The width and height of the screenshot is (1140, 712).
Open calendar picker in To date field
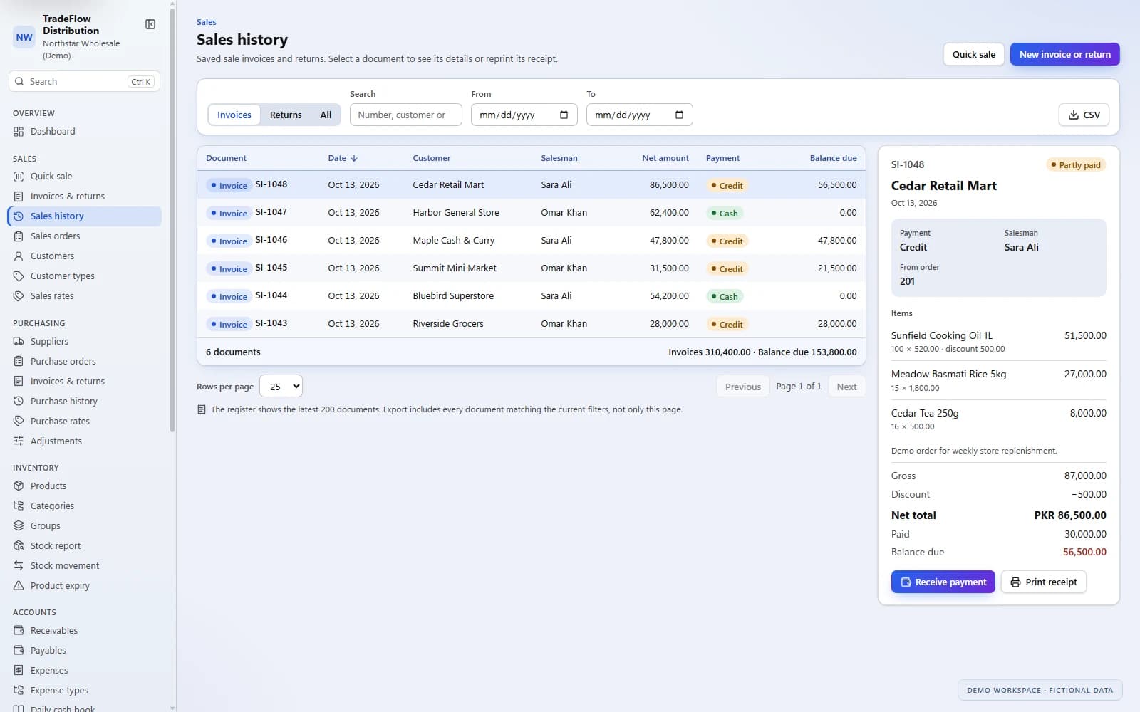(x=679, y=115)
